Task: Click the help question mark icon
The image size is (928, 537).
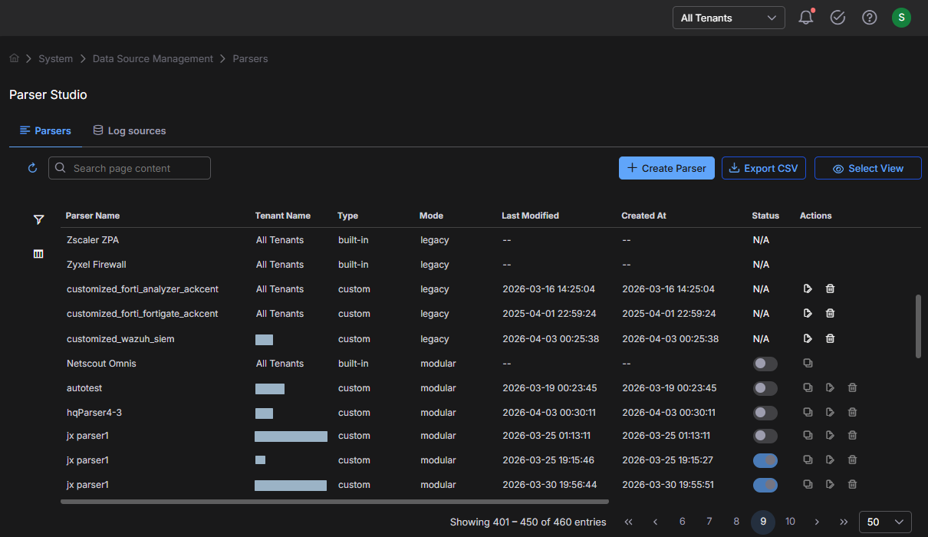Action: [x=869, y=18]
